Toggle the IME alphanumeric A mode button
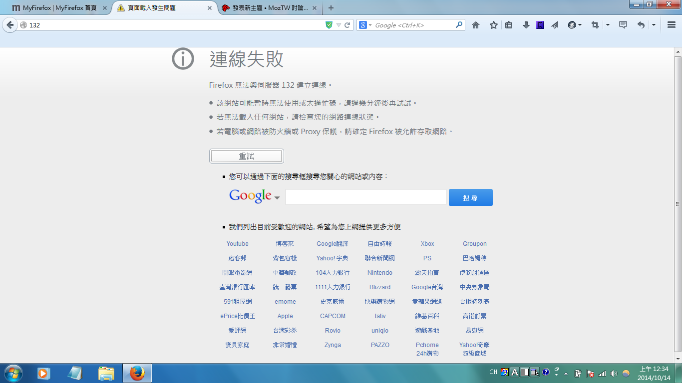The width and height of the screenshot is (682, 383). (515, 372)
